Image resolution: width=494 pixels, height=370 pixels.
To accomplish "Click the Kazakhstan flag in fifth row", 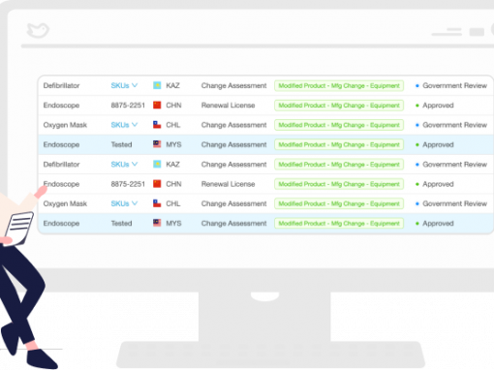I will tap(157, 165).
